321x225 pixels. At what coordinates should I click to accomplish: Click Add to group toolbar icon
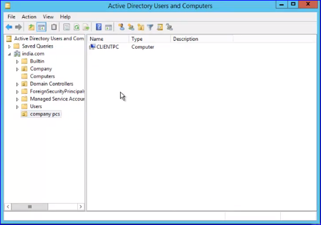tap(169, 27)
